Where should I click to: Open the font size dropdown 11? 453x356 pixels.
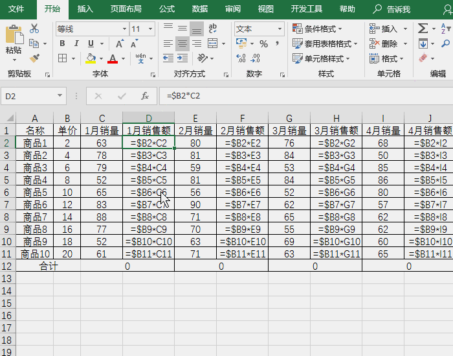(x=150, y=29)
